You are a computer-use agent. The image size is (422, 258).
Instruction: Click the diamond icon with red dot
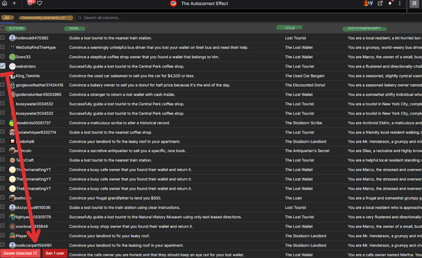click(x=390, y=3)
